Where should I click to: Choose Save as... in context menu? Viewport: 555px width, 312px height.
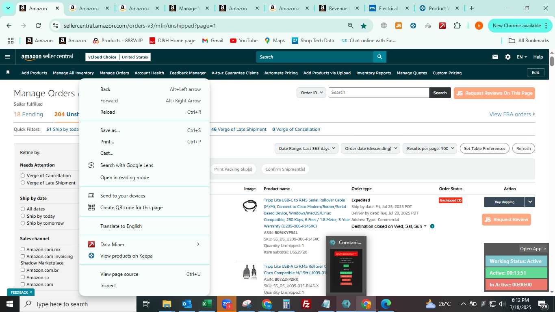[144, 130]
